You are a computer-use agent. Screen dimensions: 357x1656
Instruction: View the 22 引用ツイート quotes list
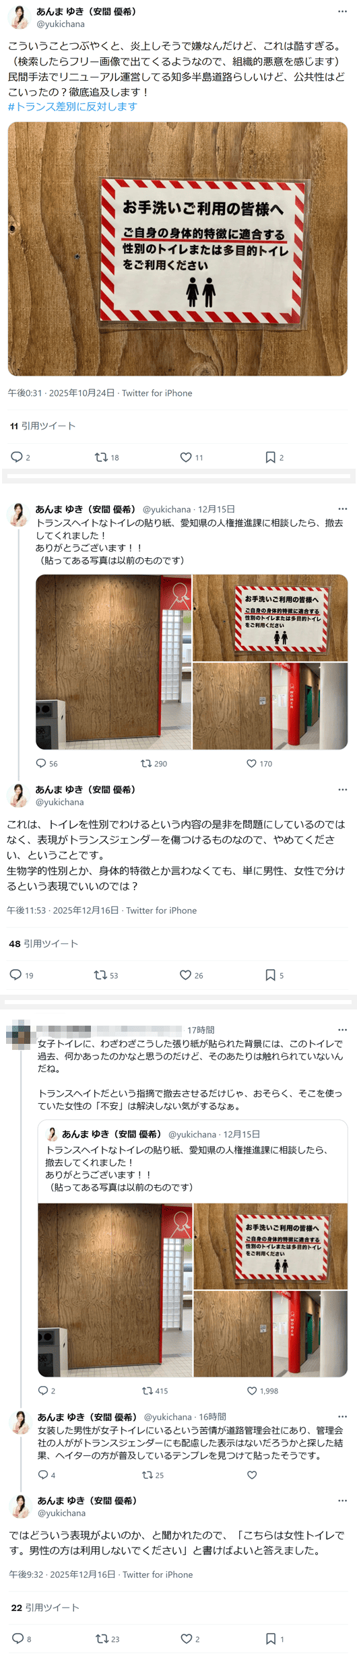[x=44, y=1607]
